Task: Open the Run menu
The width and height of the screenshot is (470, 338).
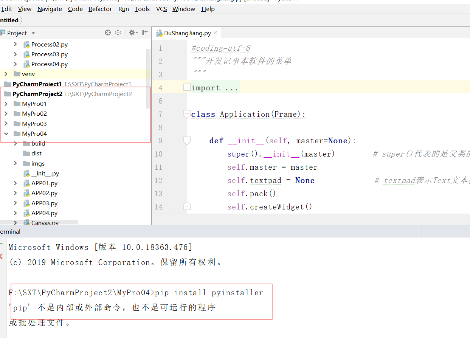Action: 124,9
